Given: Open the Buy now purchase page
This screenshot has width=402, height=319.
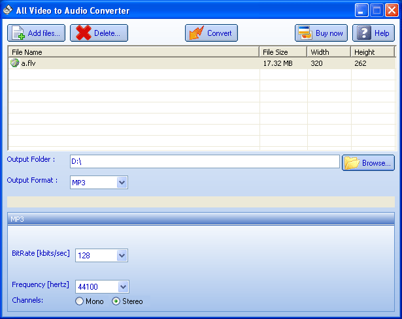Looking at the screenshot, I should (x=321, y=33).
